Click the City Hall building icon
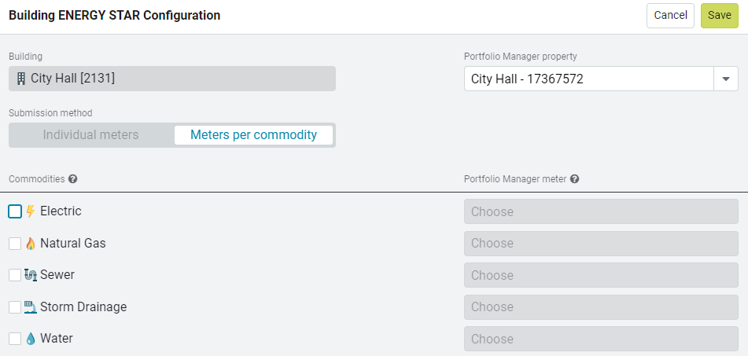This screenshot has height=356, width=748. [21, 79]
